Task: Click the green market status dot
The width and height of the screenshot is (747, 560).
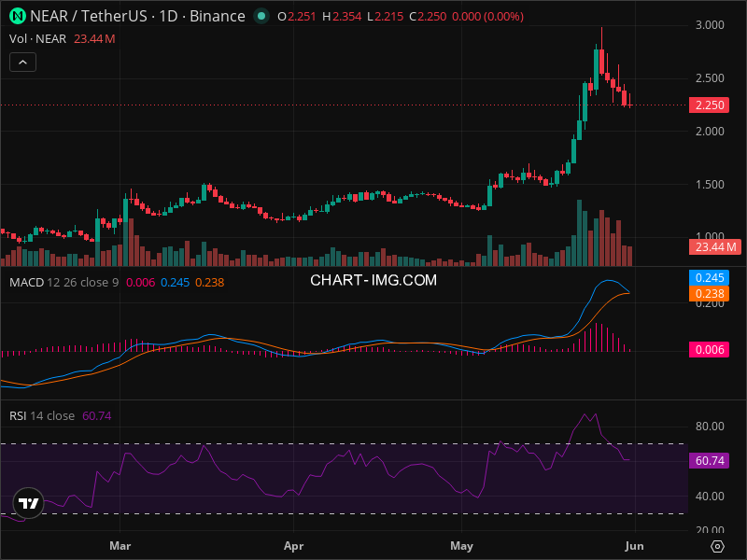Action: point(261,16)
